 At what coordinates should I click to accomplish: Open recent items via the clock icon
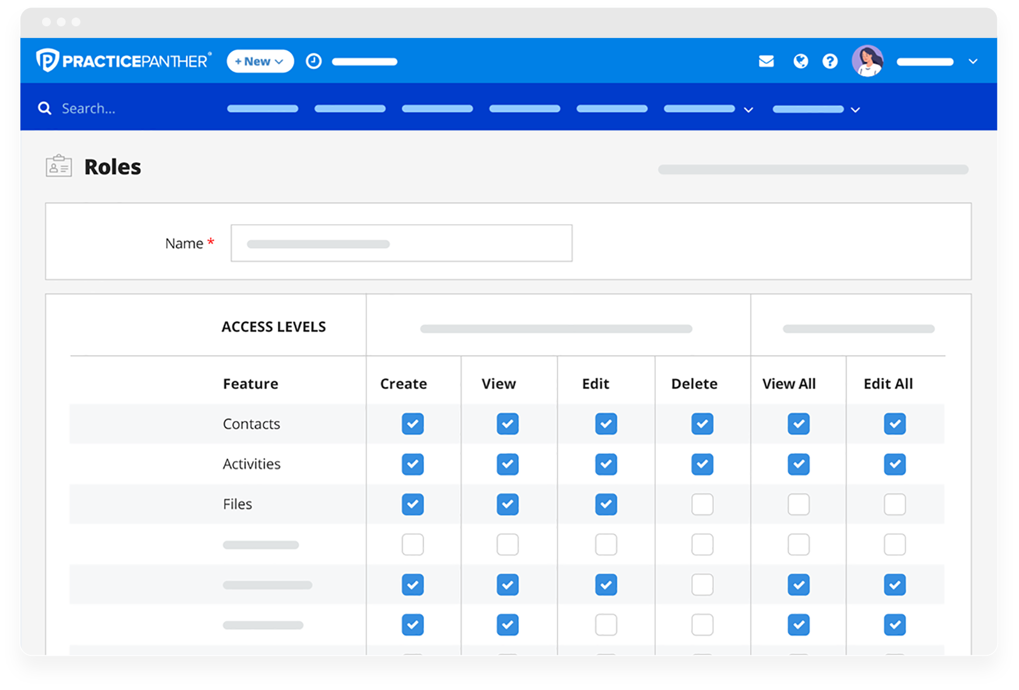click(314, 60)
